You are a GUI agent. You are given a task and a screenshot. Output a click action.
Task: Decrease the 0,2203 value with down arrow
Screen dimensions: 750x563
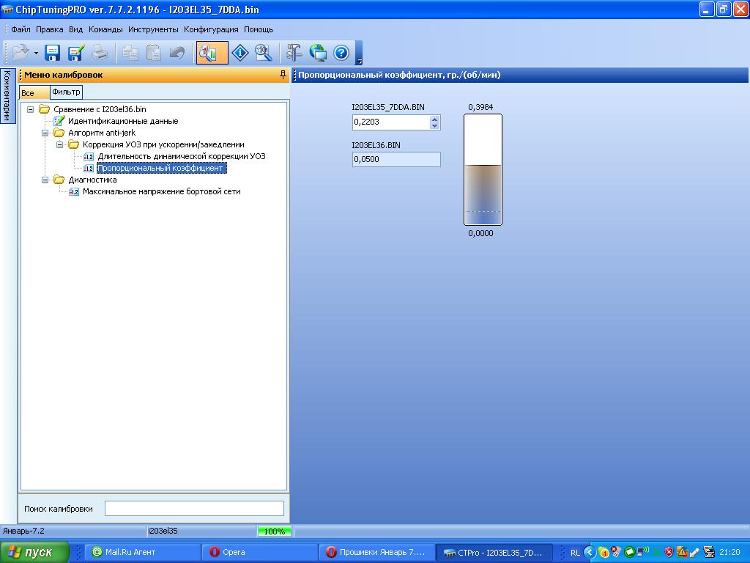pos(434,126)
